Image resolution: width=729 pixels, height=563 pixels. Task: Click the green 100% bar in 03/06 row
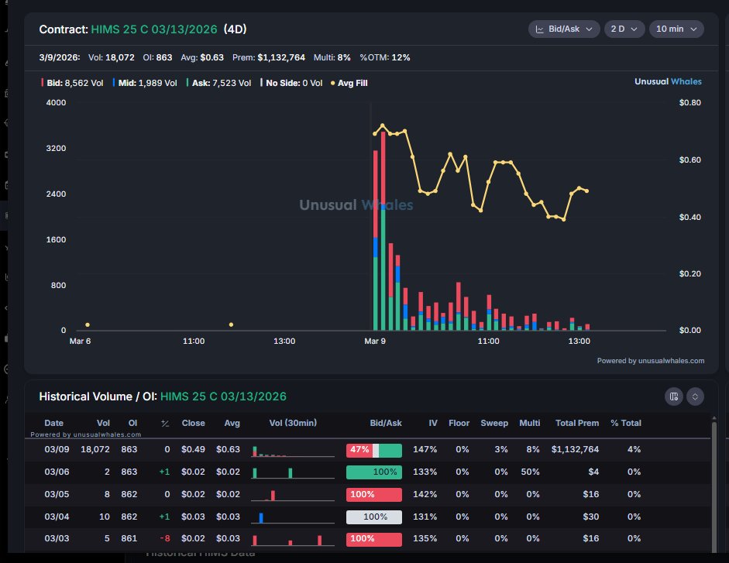click(x=374, y=472)
